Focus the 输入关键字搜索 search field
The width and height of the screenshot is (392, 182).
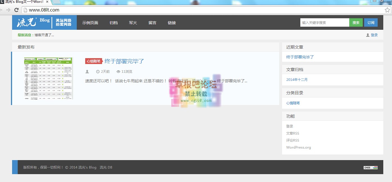pyautogui.click(x=325, y=22)
